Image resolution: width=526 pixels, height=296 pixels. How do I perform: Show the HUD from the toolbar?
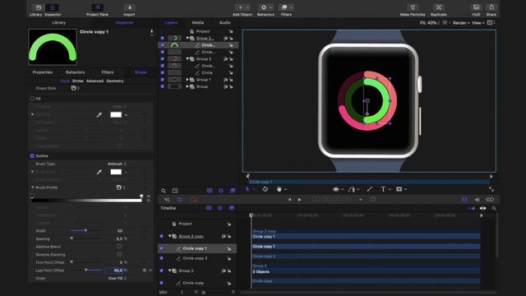coord(476,7)
